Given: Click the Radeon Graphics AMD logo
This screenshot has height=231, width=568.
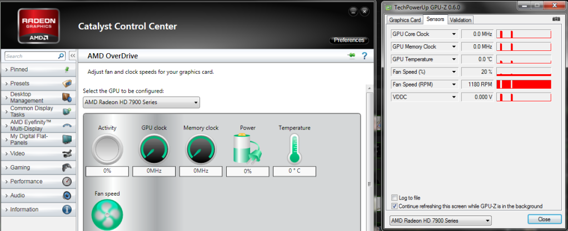Looking at the screenshot, I should pos(39,26).
